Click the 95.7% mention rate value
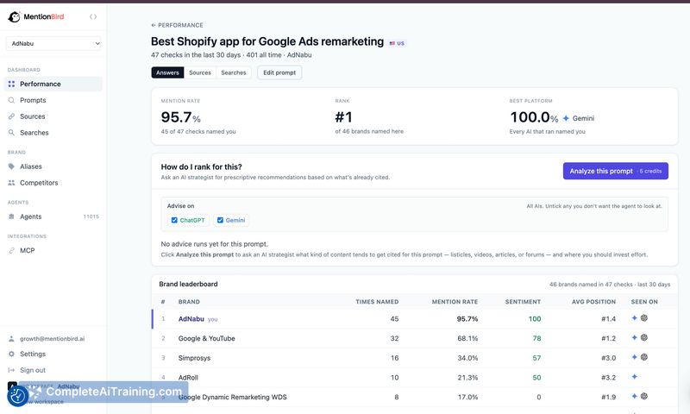 point(181,117)
